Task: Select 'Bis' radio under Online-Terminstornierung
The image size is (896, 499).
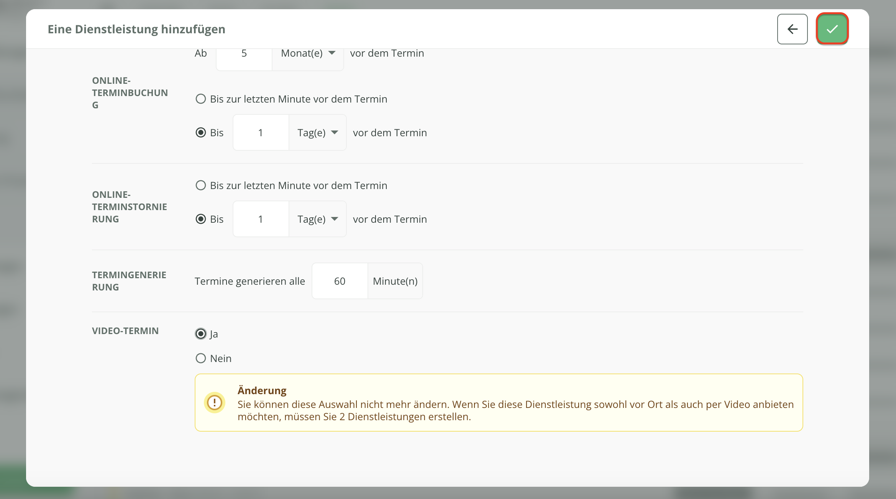Action: point(201,219)
